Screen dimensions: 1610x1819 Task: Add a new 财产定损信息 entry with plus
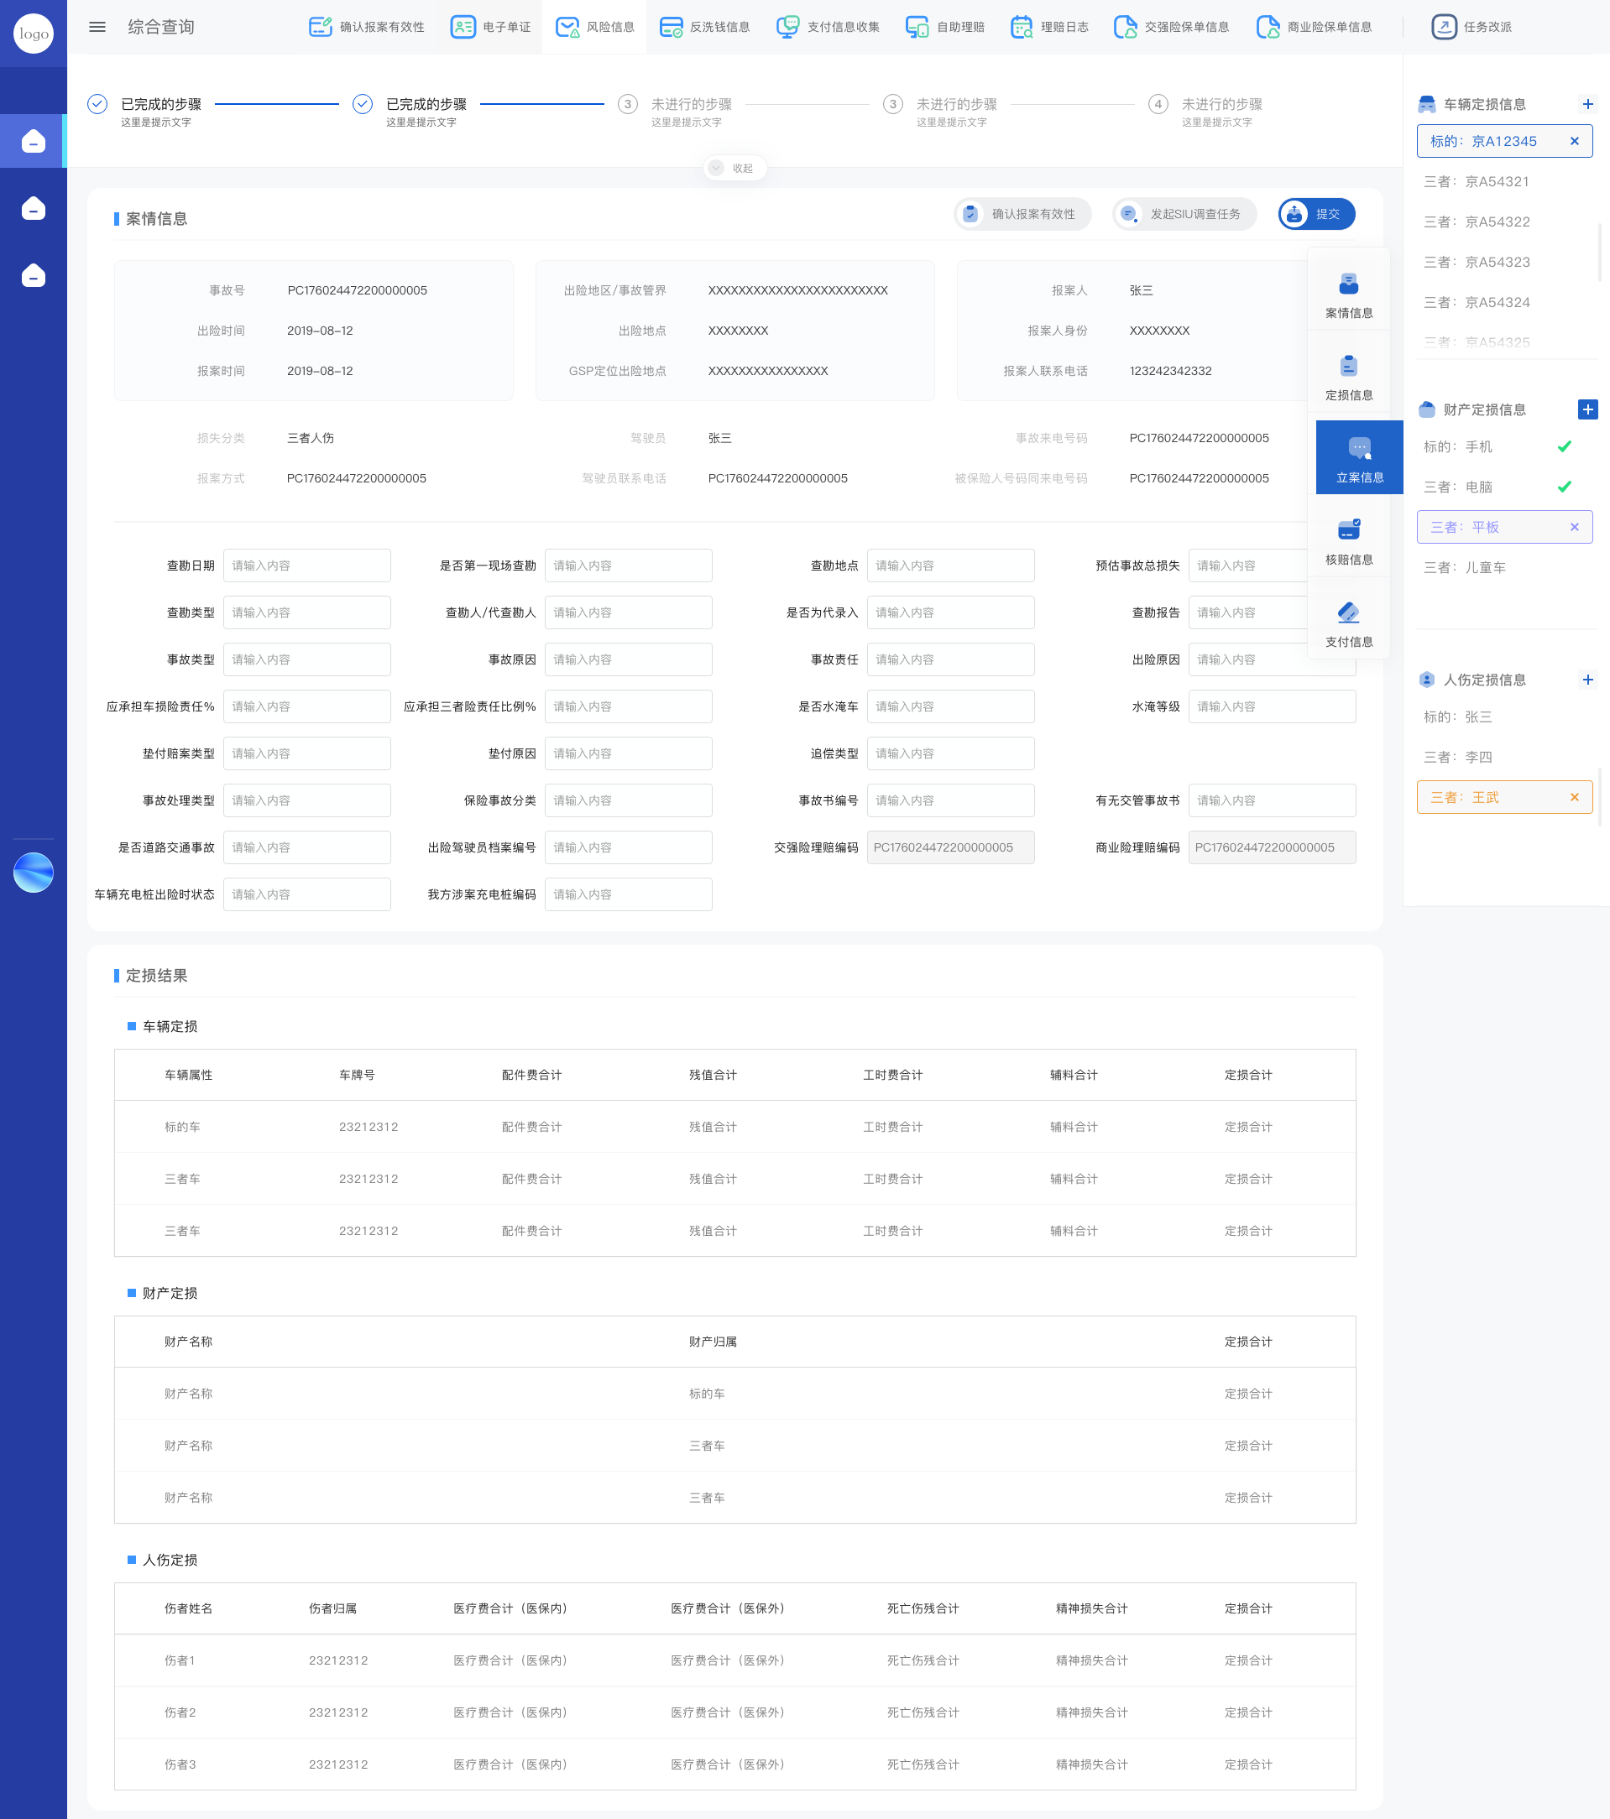click(1586, 409)
